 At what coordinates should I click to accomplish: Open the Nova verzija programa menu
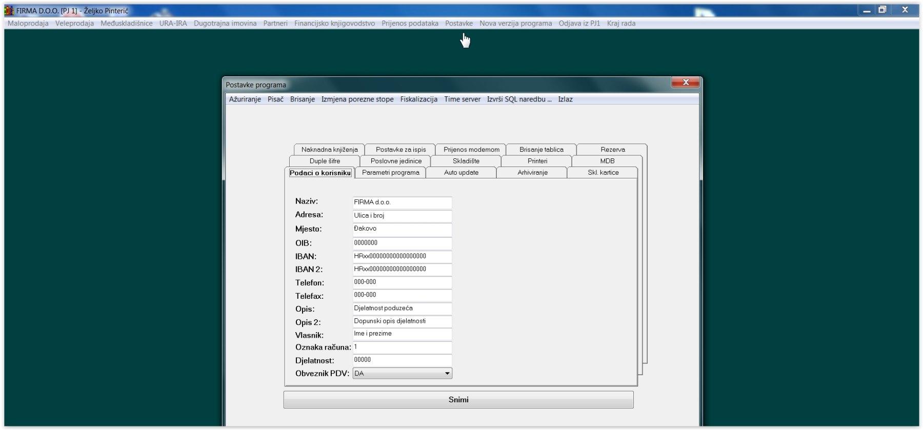(x=515, y=24)
